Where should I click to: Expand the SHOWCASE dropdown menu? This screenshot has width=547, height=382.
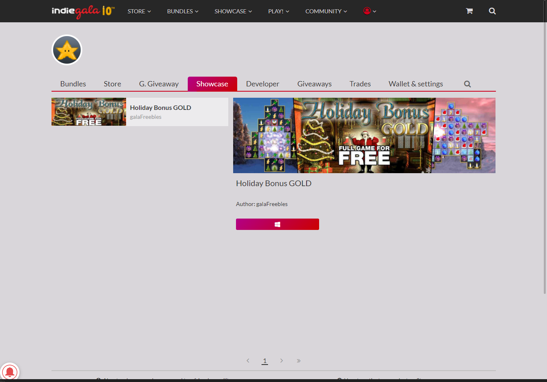pos(233,11)
